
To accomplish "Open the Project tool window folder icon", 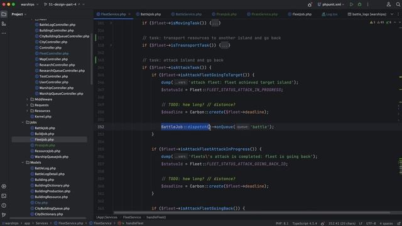I will coord(4,14).
